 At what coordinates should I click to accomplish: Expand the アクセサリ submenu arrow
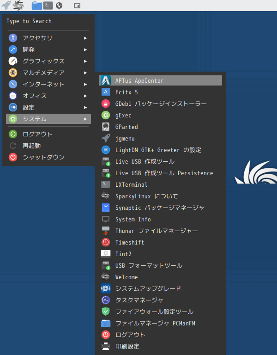85,38
